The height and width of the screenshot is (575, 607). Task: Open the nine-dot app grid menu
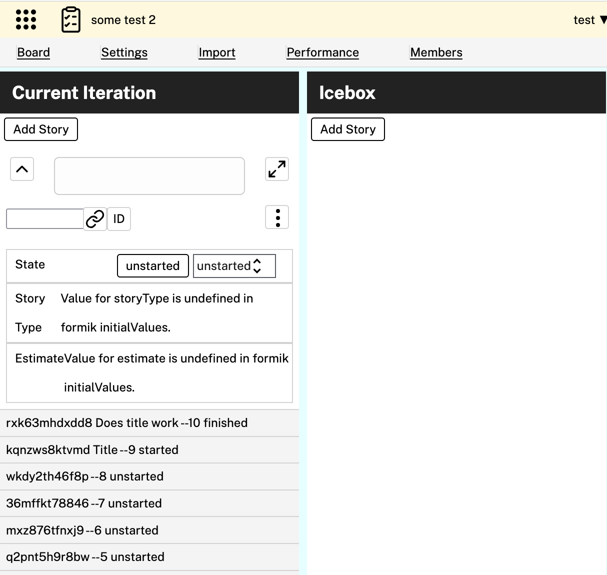26,20
